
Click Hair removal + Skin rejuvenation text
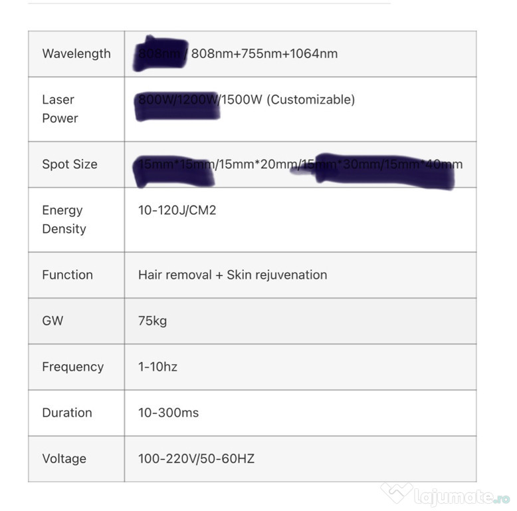tap(233, 275)
